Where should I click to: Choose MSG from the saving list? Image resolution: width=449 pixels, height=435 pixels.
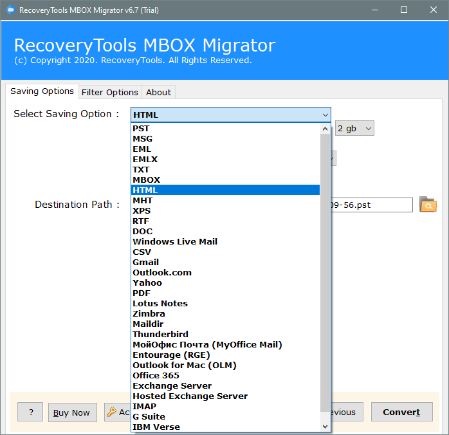[225, 139]
